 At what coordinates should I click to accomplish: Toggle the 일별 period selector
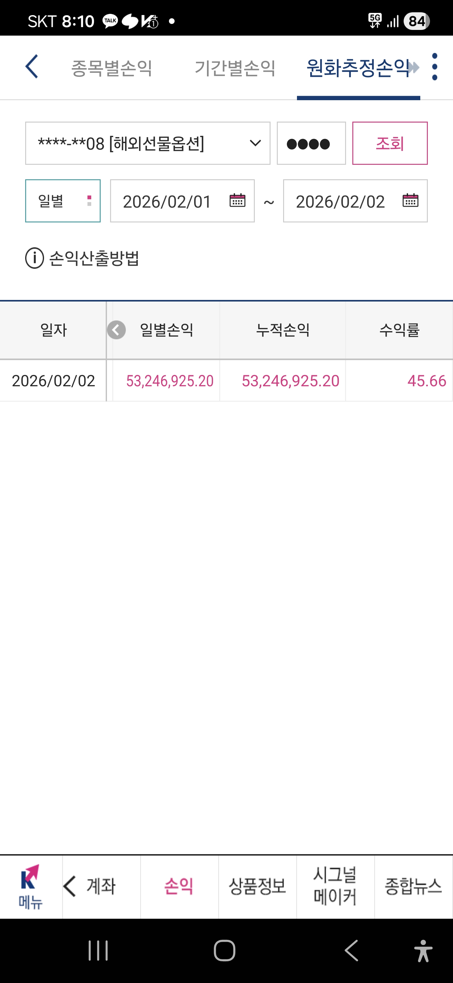[63, 201]
